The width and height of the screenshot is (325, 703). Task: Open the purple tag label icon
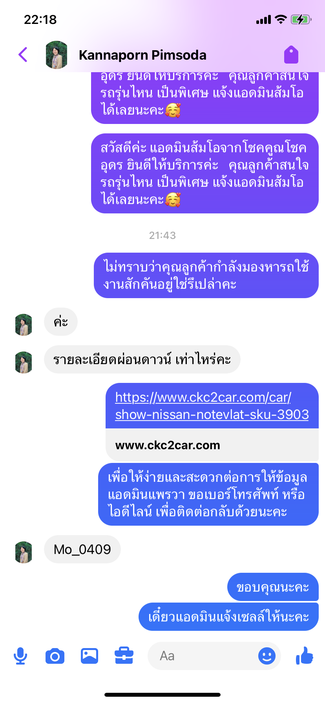[x=291, y=55]
